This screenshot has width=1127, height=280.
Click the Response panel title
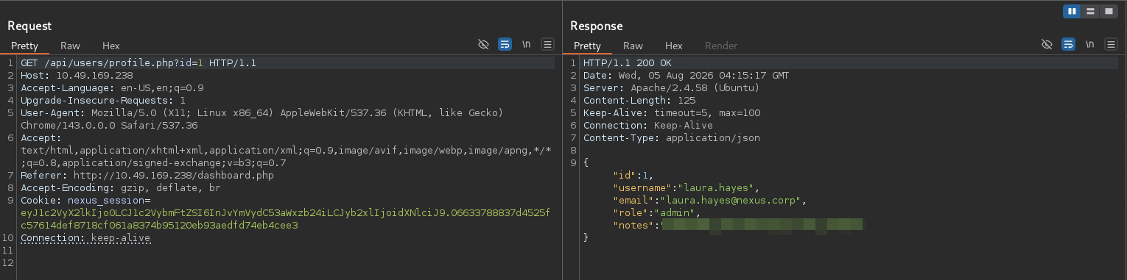pyautogui.click(x=596, y=26)
